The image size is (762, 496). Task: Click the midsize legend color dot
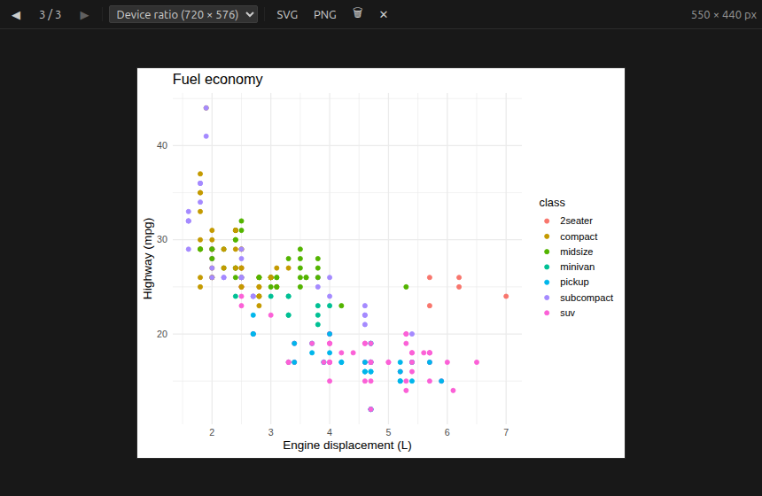coord(547,252)
